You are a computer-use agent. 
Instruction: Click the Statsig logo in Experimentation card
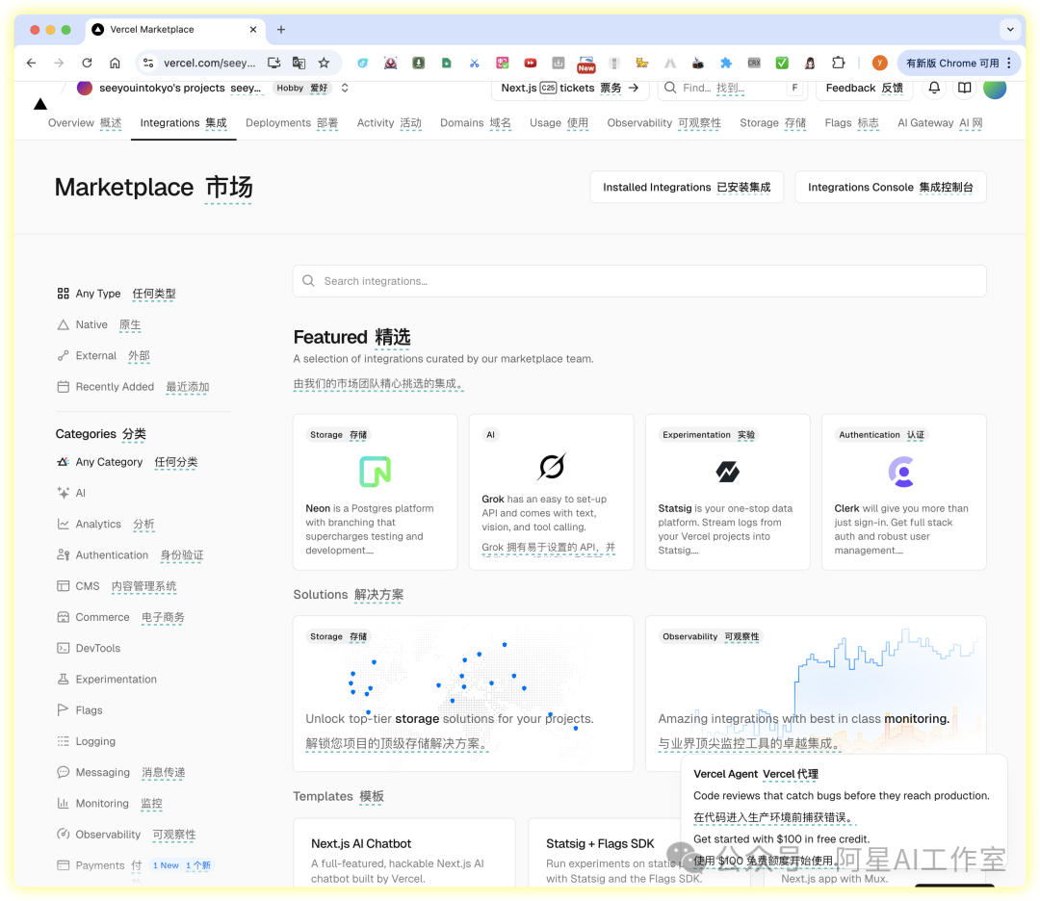click(x=728, y=472)
